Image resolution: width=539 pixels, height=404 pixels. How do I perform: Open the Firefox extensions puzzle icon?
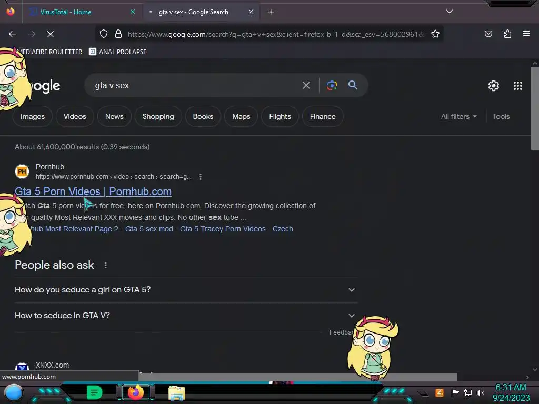[x=507, y=34]
